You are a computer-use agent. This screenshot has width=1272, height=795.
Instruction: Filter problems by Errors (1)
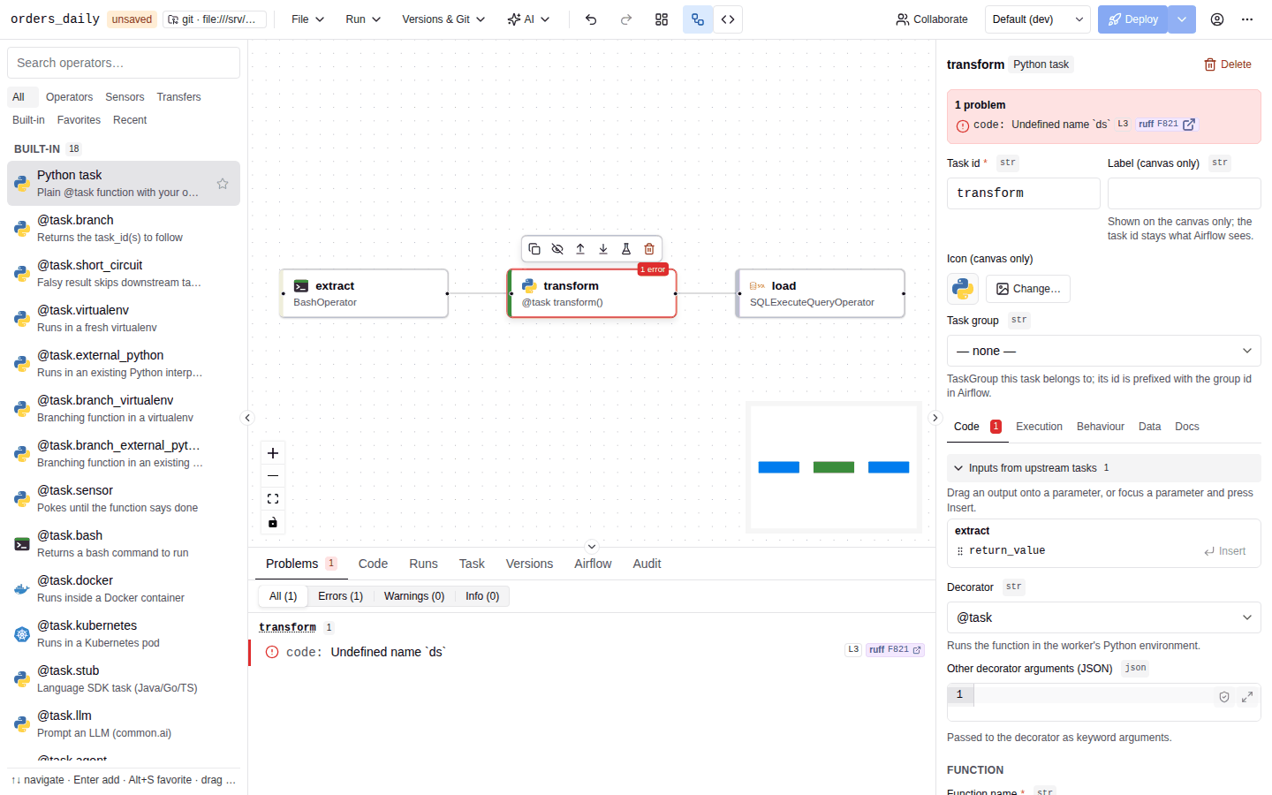(340, 596)
